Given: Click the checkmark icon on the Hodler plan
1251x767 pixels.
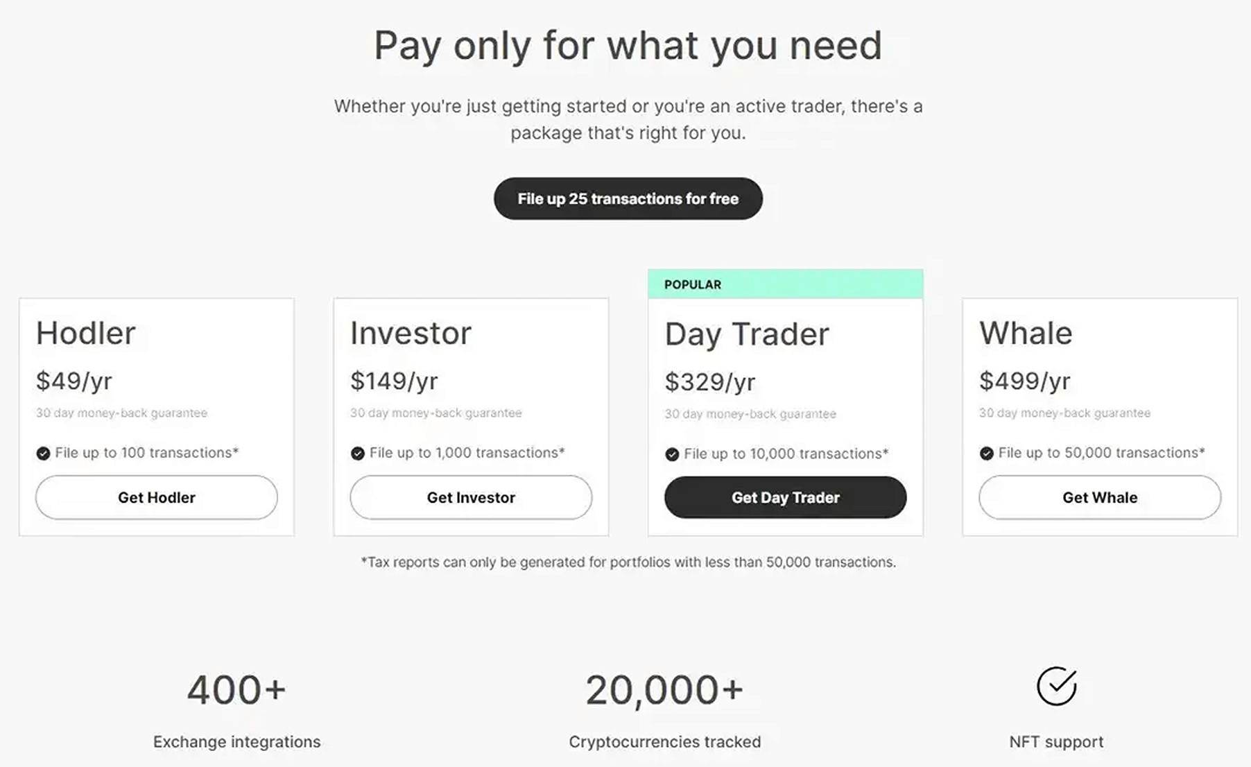Looking at the screenshot, I should click(43, 453).
